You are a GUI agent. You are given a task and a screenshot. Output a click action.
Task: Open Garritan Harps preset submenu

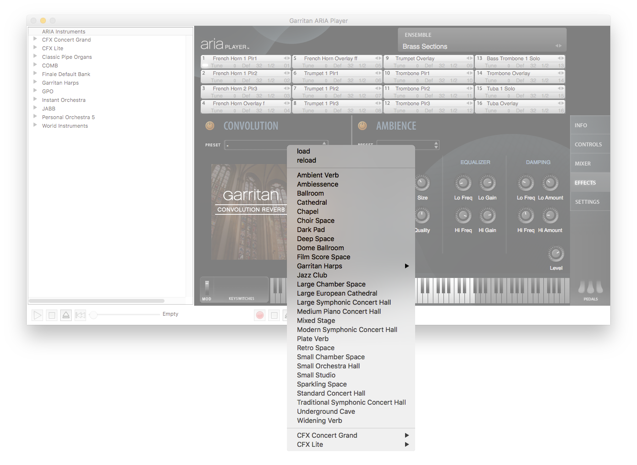[351, 266]
